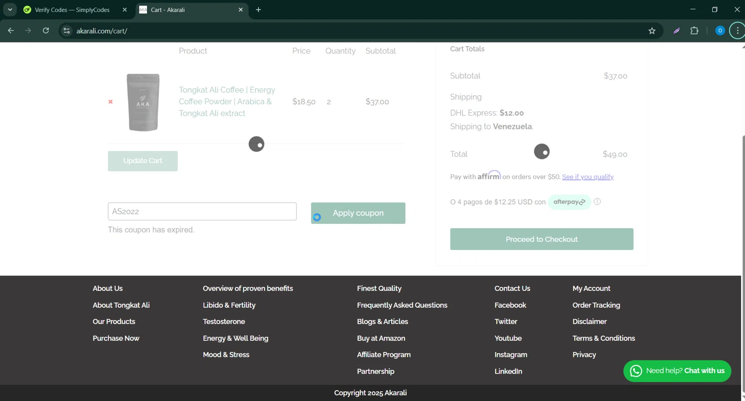Open Libido & Fertility link

pos(229,305)
